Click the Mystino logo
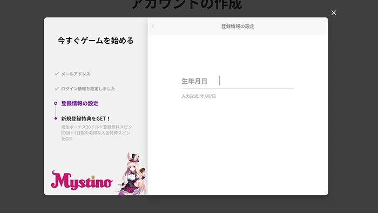This screenshot has height=213, width=378. click(x=82, y=180)
